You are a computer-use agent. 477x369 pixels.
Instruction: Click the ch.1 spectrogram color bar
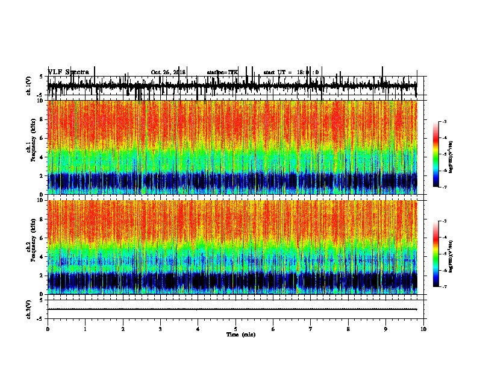click(x=436, y=154)
